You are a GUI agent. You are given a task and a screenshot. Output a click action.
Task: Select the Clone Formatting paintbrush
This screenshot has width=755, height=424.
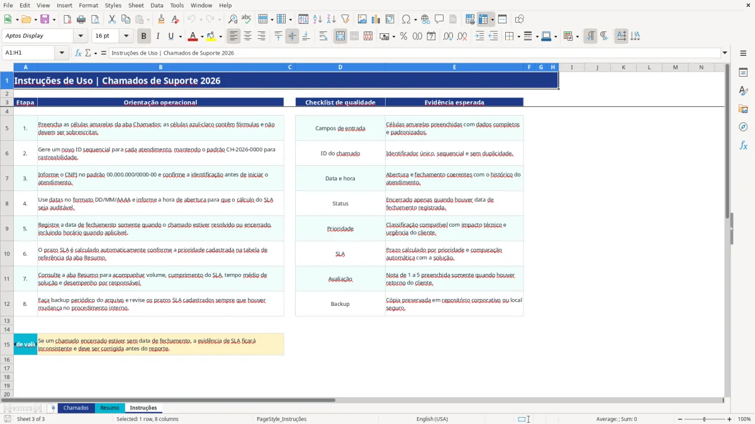tap(162, 19)
